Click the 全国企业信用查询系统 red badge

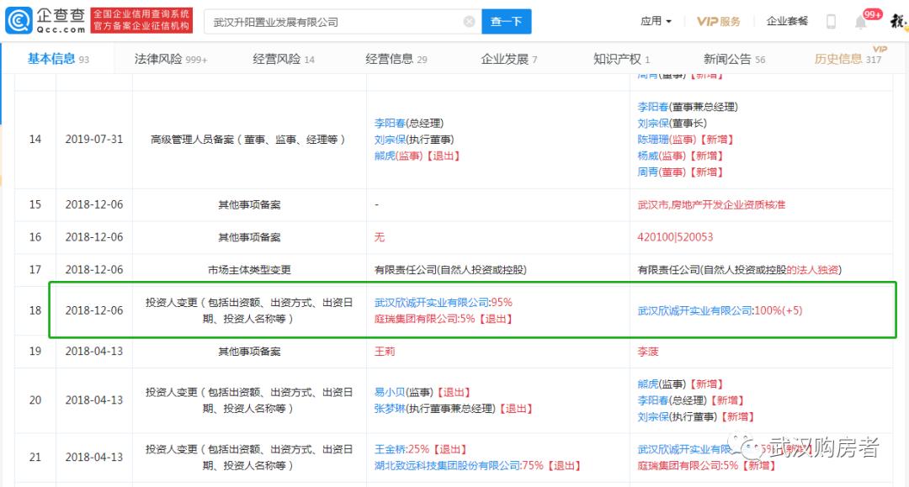141,19
